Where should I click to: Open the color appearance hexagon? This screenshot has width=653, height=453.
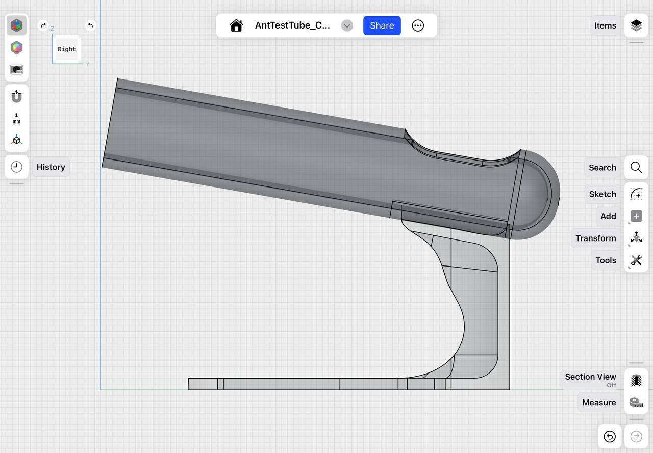[16, 47]
